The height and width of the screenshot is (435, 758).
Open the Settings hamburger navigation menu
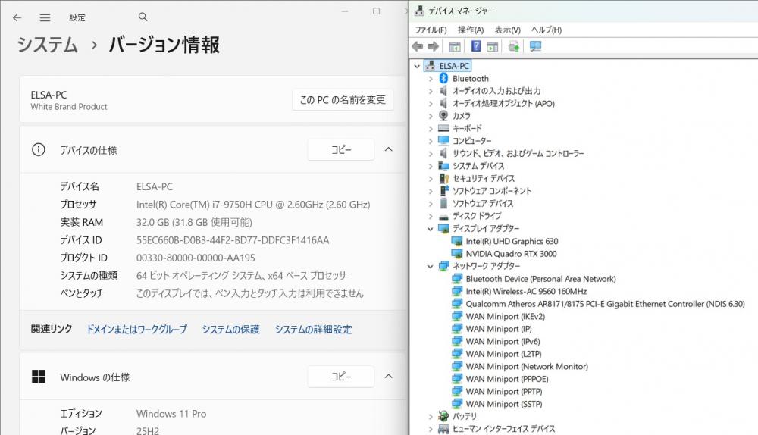click(45, 17)
